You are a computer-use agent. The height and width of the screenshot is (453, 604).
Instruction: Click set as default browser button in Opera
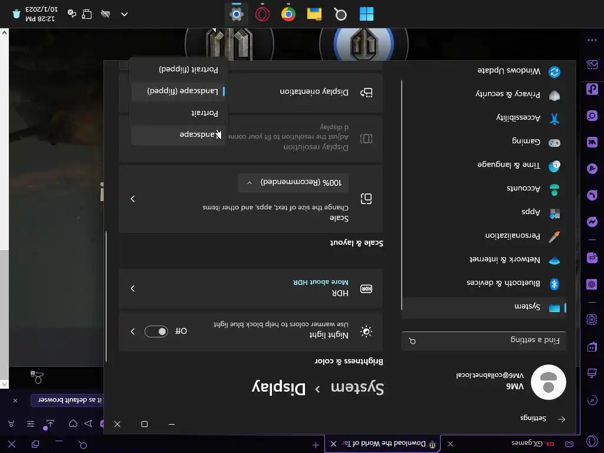click(67, 401)
